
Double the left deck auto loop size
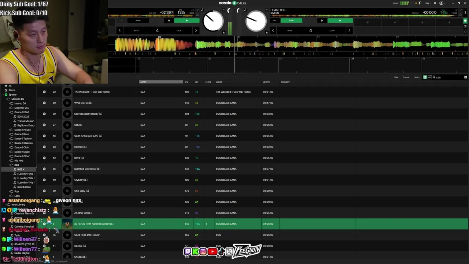click(x=196, y=30)
